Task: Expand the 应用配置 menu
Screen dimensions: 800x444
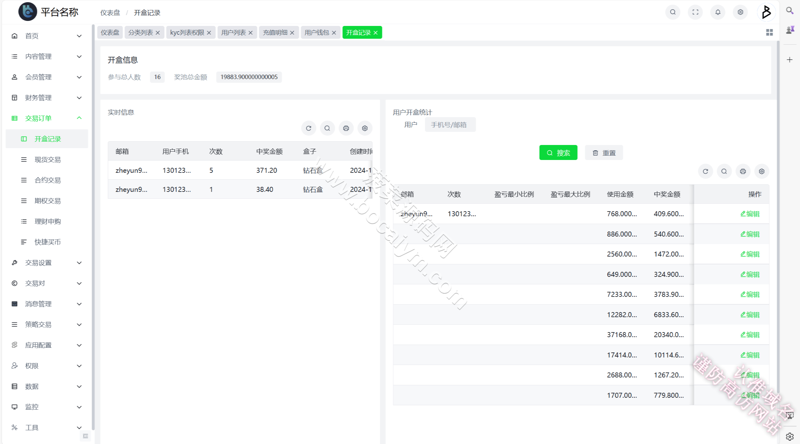Action: tap(47, 345)
